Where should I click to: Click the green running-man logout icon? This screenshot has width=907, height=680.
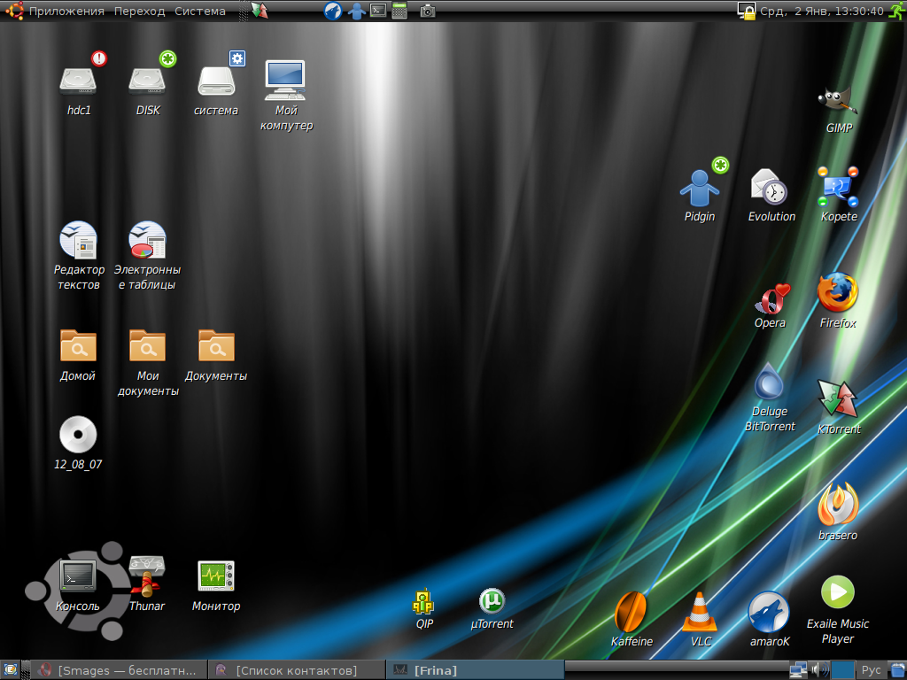point(896,11)
